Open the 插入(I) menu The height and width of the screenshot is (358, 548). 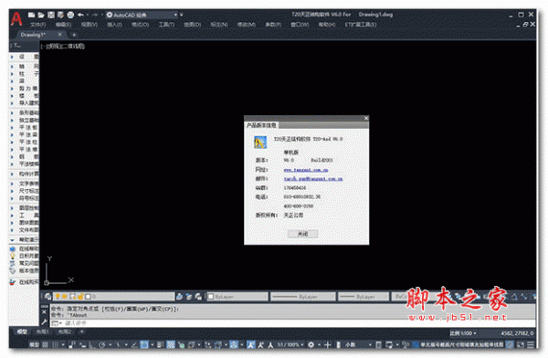click(114, 25)
